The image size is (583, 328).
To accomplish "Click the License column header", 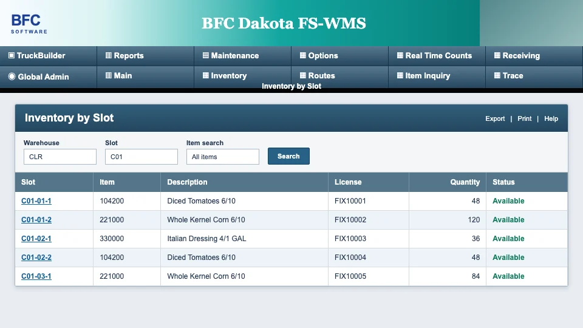I will click(x=369, y=182).
